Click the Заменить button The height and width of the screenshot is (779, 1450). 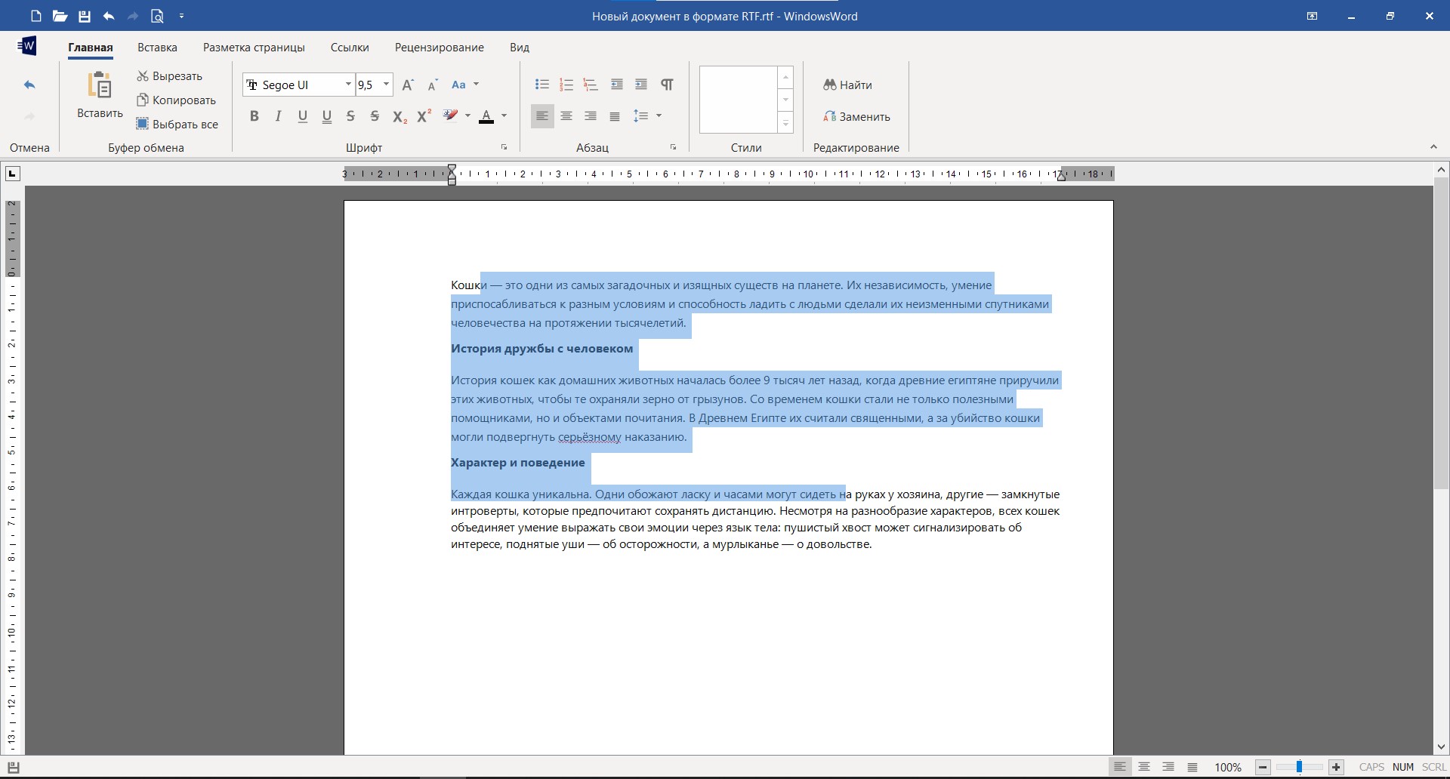856,117
